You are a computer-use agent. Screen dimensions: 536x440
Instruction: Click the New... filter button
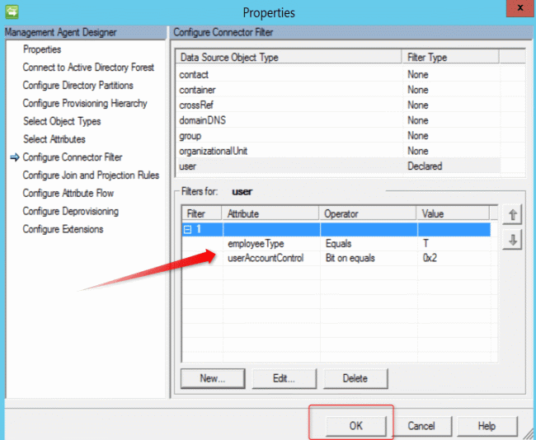[x=213, y=378]
